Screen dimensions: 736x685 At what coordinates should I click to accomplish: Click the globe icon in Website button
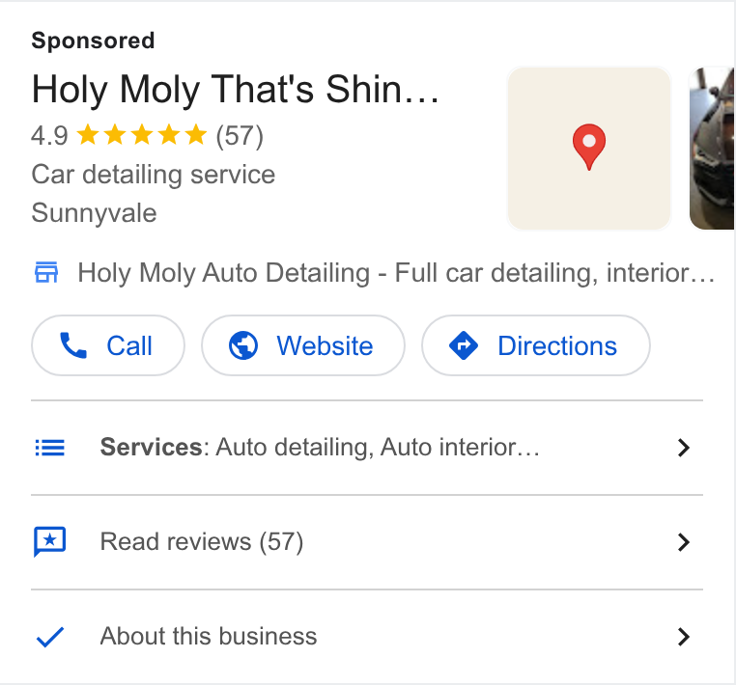(243, 345)
